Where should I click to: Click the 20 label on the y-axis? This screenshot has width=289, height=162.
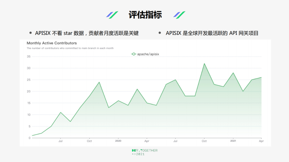coord(29,91)
